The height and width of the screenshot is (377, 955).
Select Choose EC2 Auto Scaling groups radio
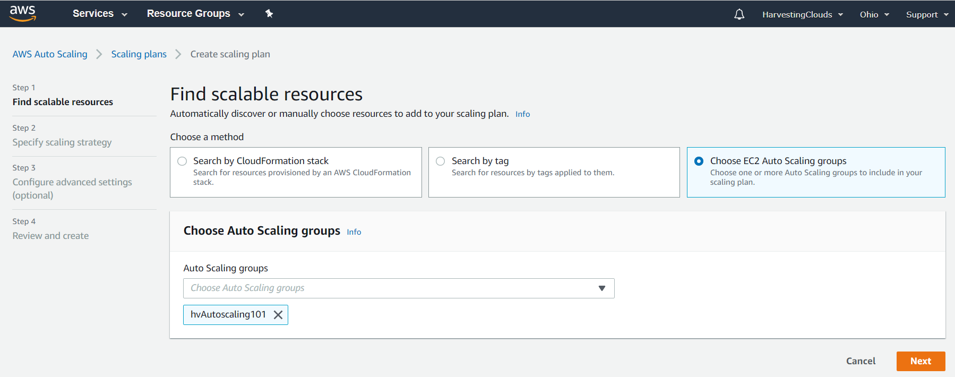click(x=699, y=161)
